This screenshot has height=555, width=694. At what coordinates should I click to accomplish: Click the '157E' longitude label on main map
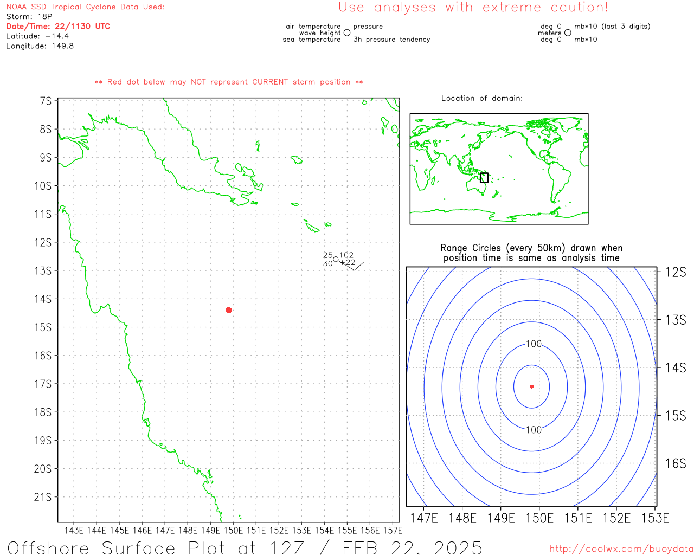pos(393,530)
